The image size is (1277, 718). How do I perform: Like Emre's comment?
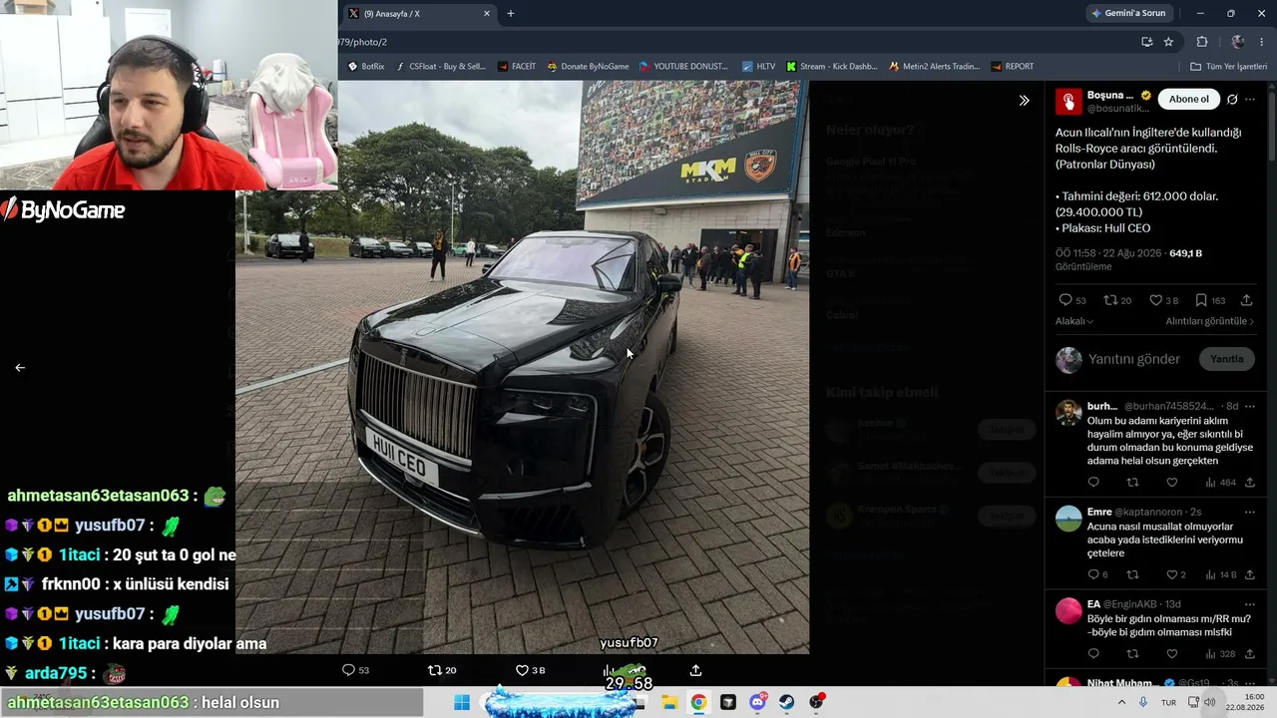pyautogui.click(x=1172, y=574)
